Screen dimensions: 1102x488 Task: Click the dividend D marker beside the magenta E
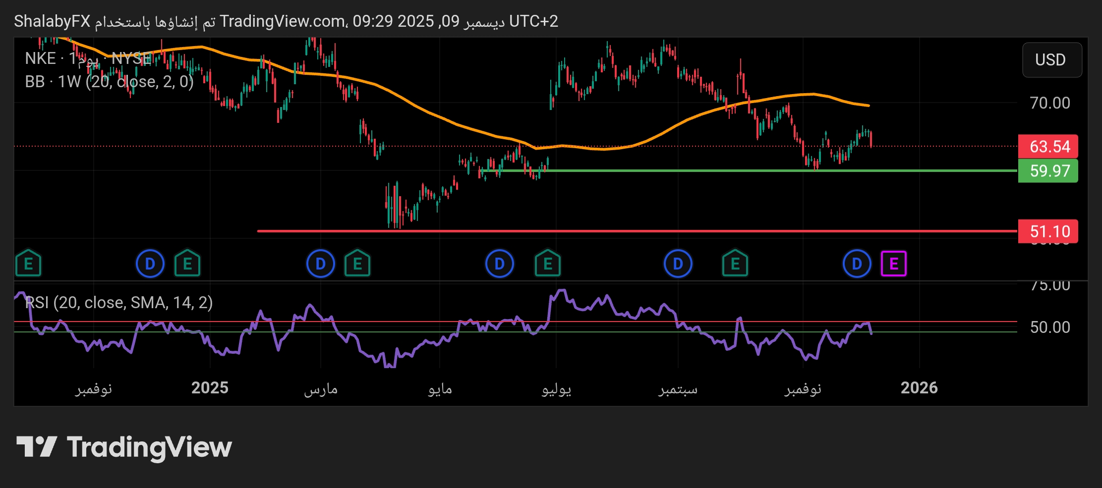(x=857, y=264)
